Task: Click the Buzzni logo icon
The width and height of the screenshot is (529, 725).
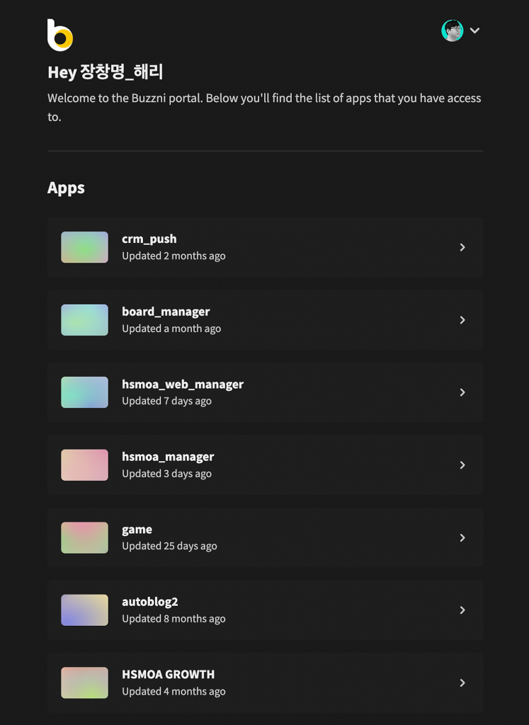Action: coord(60,35)
